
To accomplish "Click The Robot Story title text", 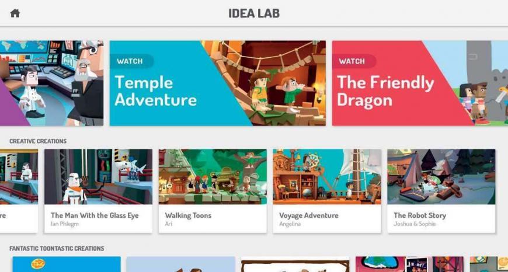I will click(420, 215).
